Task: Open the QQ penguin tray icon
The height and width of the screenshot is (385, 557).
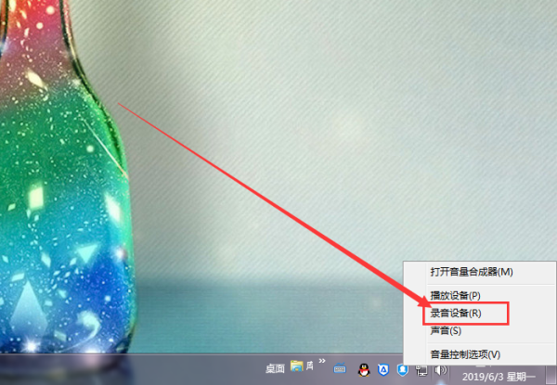Action: 362,368
